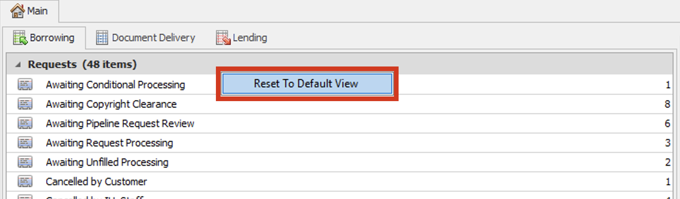Click the Borrowing tab grid icon

click(20, 38)
